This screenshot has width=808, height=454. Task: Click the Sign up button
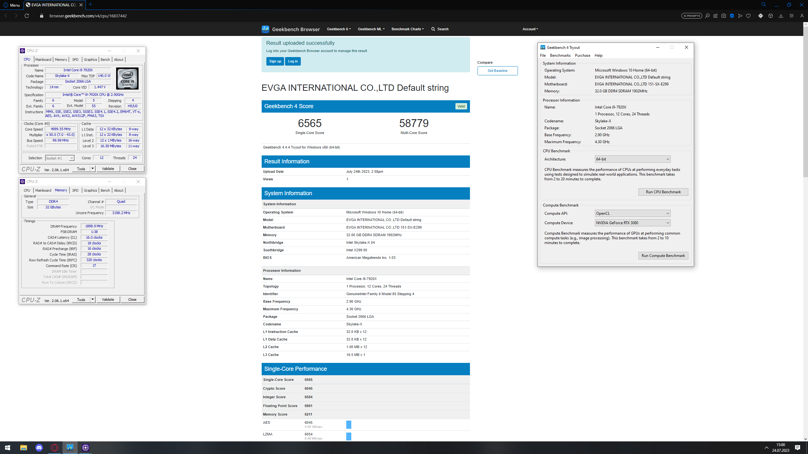point(275,61)
